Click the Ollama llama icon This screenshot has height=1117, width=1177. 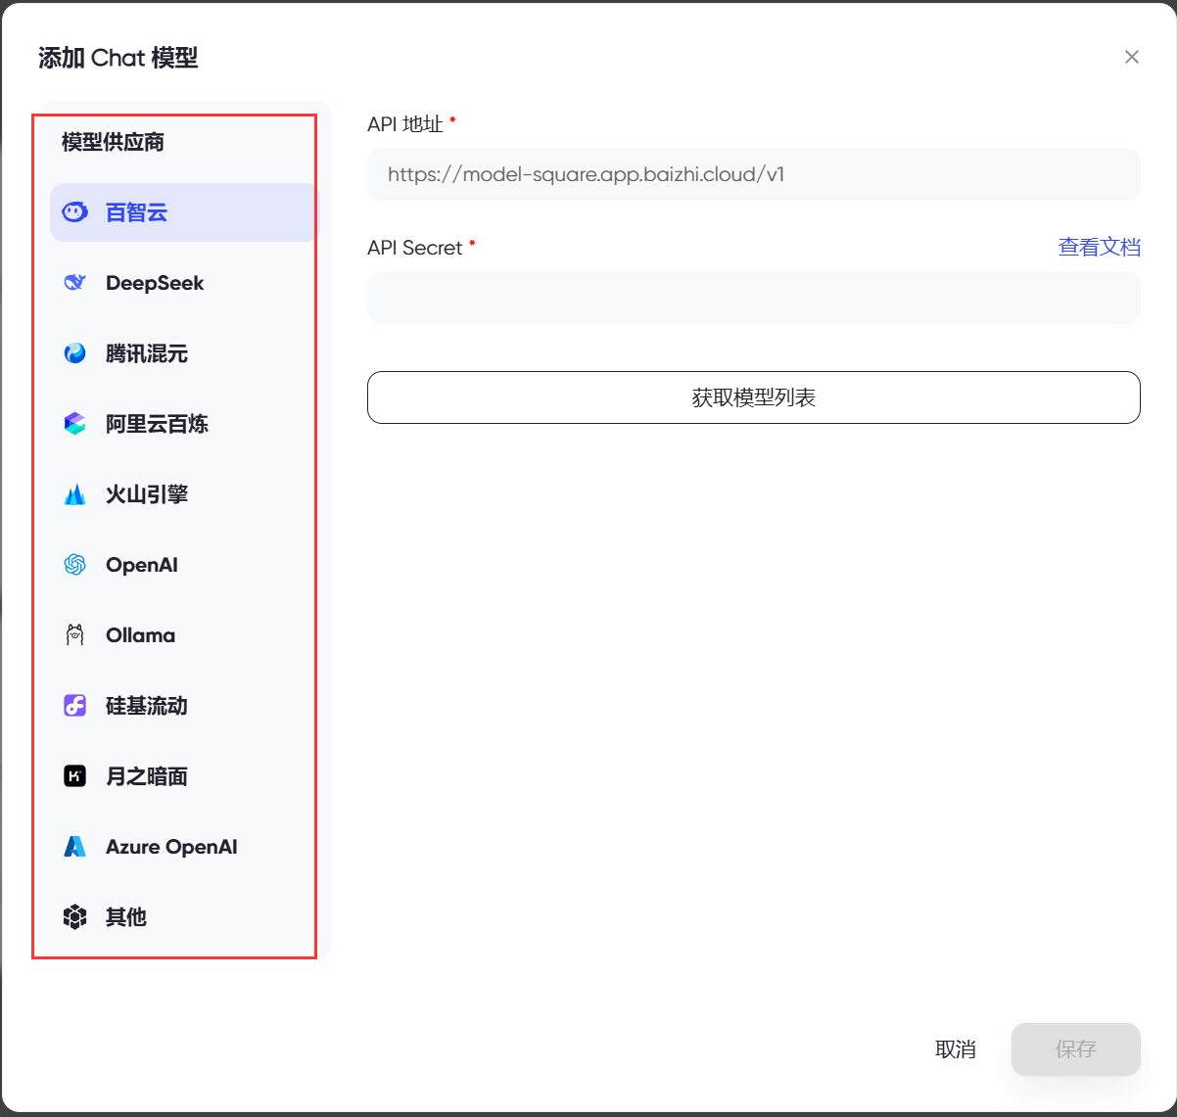(75, 635)
